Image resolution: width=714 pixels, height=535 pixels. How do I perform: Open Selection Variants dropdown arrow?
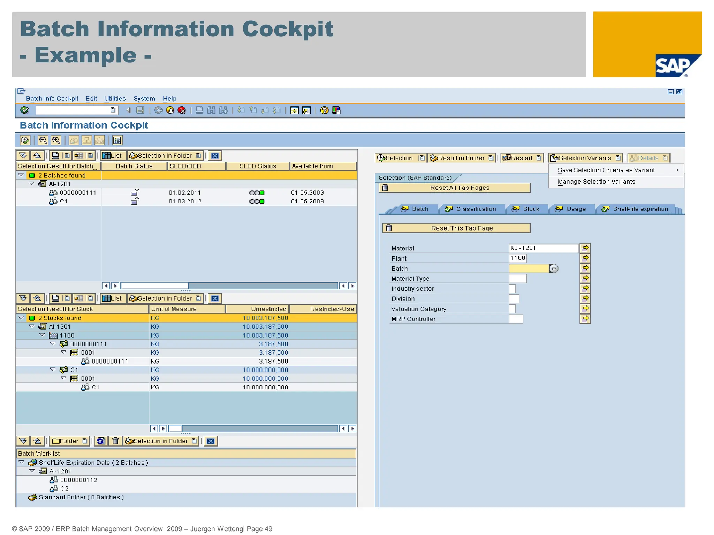(618, 158)
